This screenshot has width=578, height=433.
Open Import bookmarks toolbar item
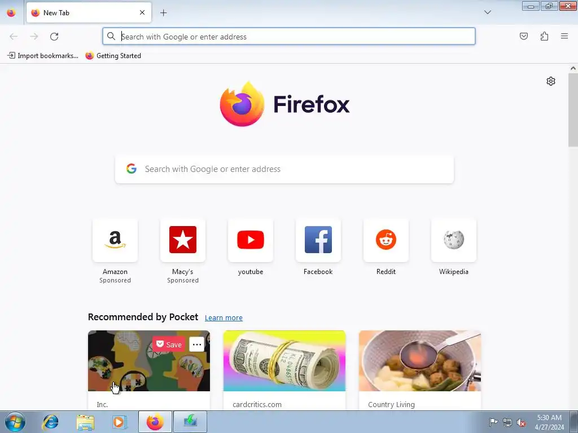pyautogui.click(x=43, y=56)
